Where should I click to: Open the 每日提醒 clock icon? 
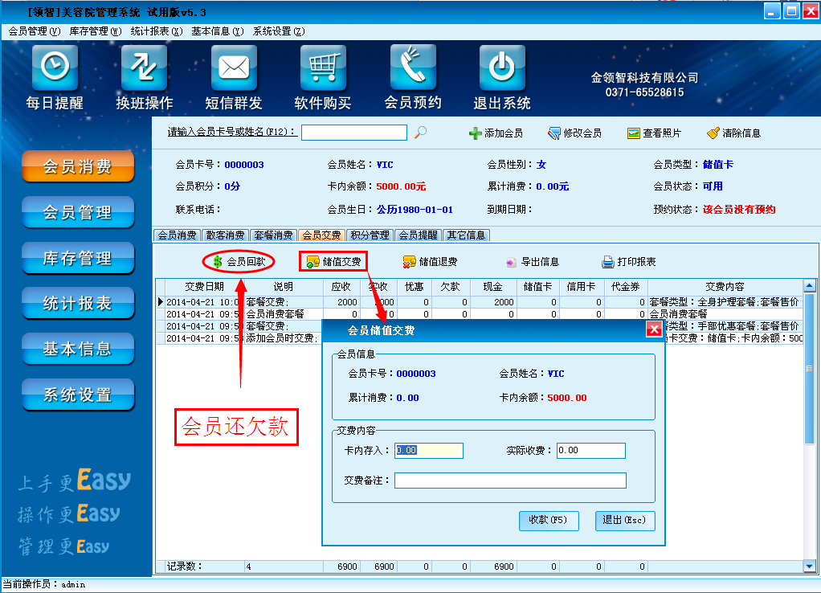55,68
